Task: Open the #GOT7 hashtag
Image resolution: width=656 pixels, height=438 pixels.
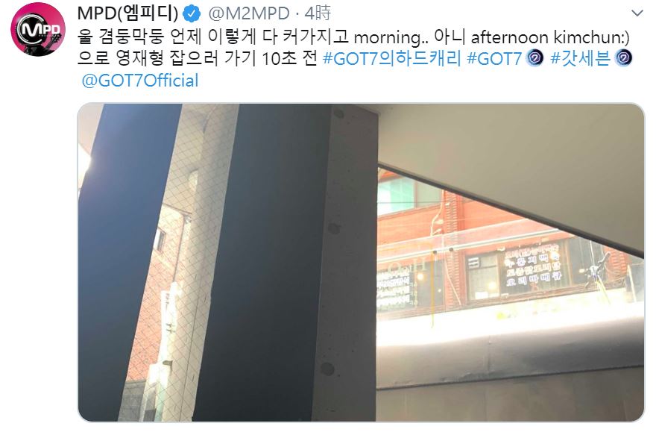Action: [494, 58]
